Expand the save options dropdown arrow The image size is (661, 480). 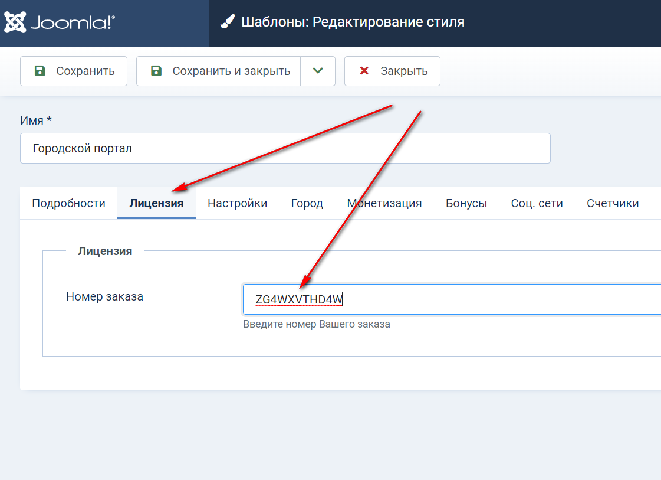(318, 71)
